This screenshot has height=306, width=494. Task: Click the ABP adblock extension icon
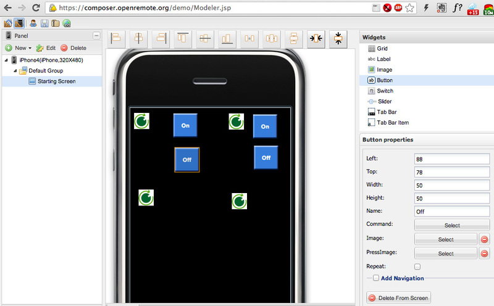pyautogui.click(x=398, y=8)
